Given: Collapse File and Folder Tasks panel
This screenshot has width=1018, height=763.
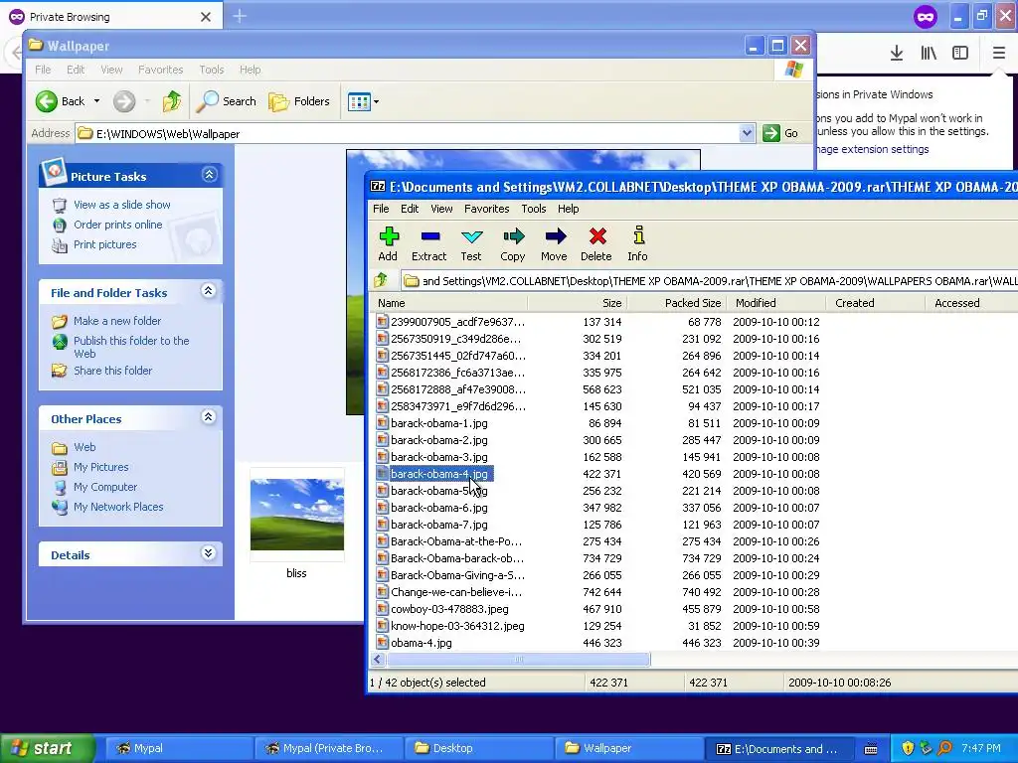Looking at the screenshot, I should (x=209, y=291).
